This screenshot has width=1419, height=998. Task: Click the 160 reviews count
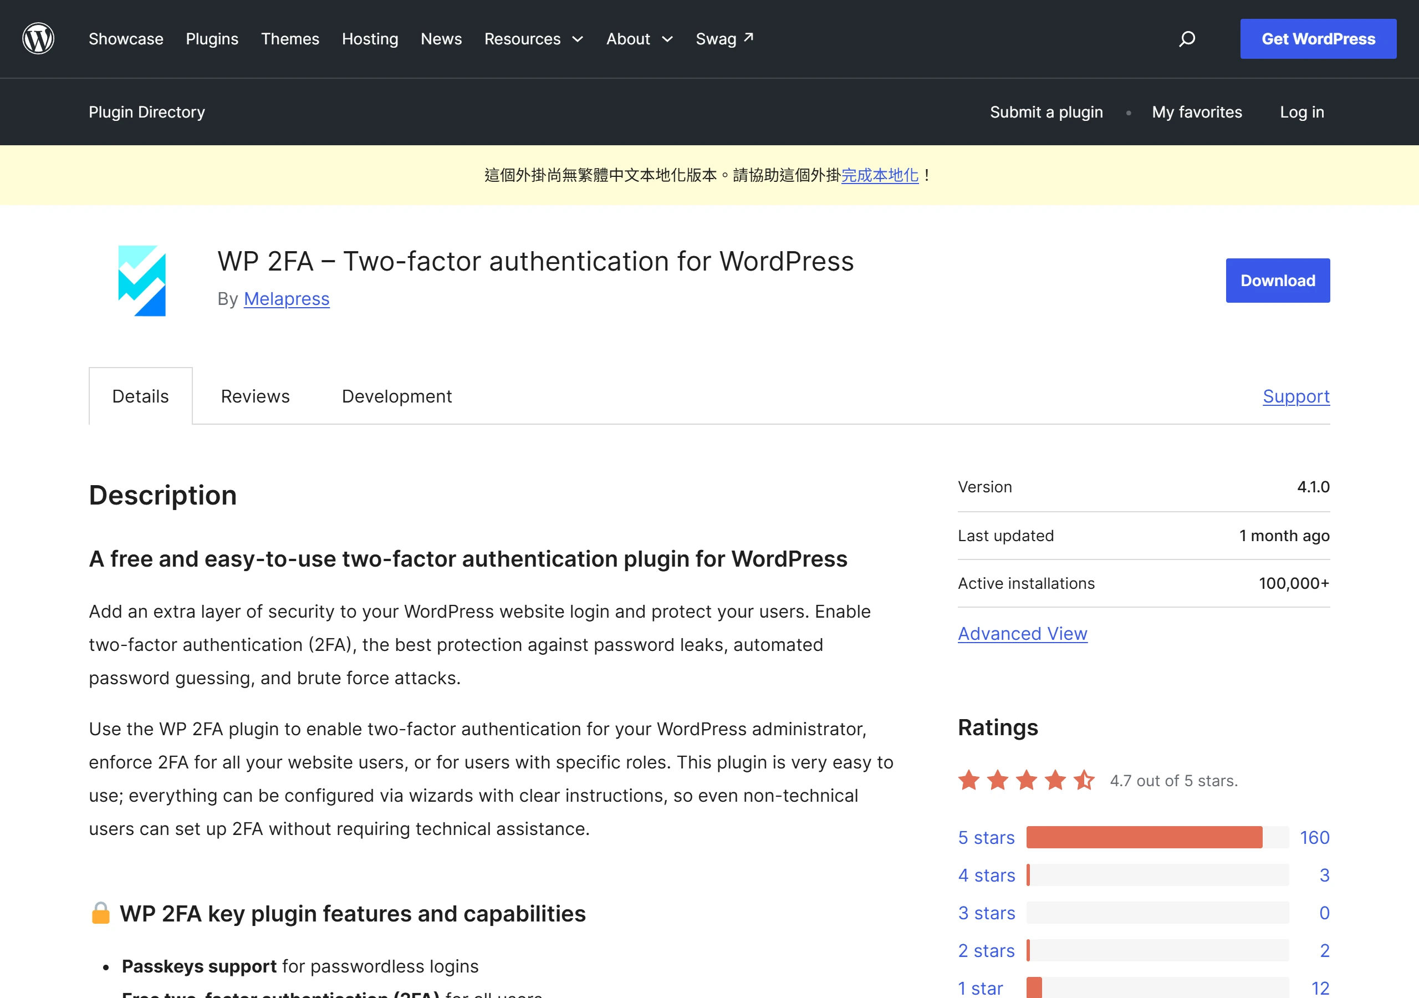[x=1315, y=837]
